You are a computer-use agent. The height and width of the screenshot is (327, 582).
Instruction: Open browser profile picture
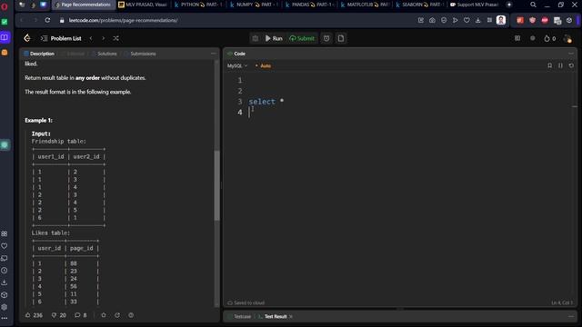coord(501,20)
